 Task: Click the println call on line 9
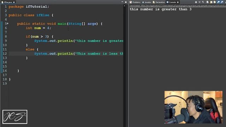pyautogui.click(x=79, y=41)
